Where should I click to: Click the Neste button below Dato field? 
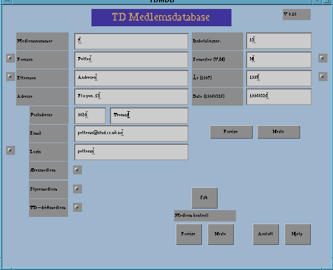279,132
